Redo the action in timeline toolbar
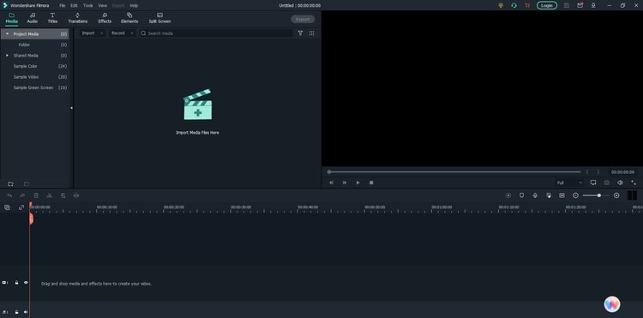643x318 pixels. coord(22,196)
